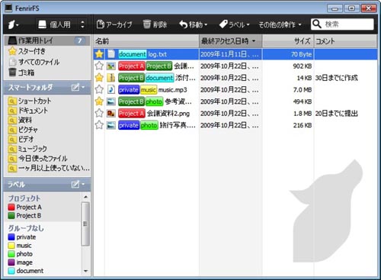Select the blue private label
The width and height of the screenshot is (381, 280).
22,237
